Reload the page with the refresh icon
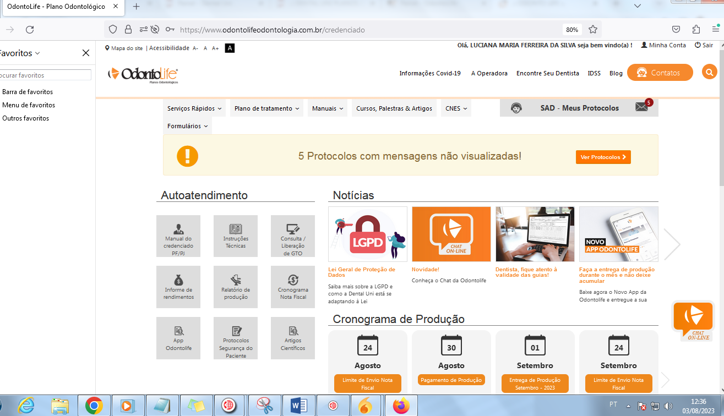The width and height of the screenshot is (724, 416). pyautogui.click(x=30, y=30)
